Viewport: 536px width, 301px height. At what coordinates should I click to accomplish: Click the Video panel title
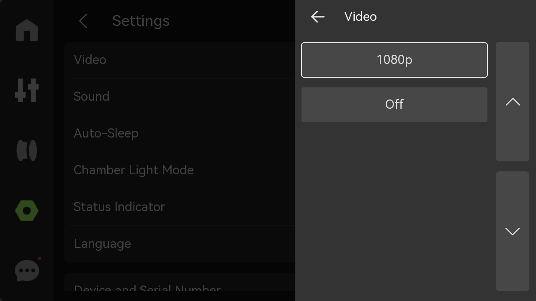361,17
